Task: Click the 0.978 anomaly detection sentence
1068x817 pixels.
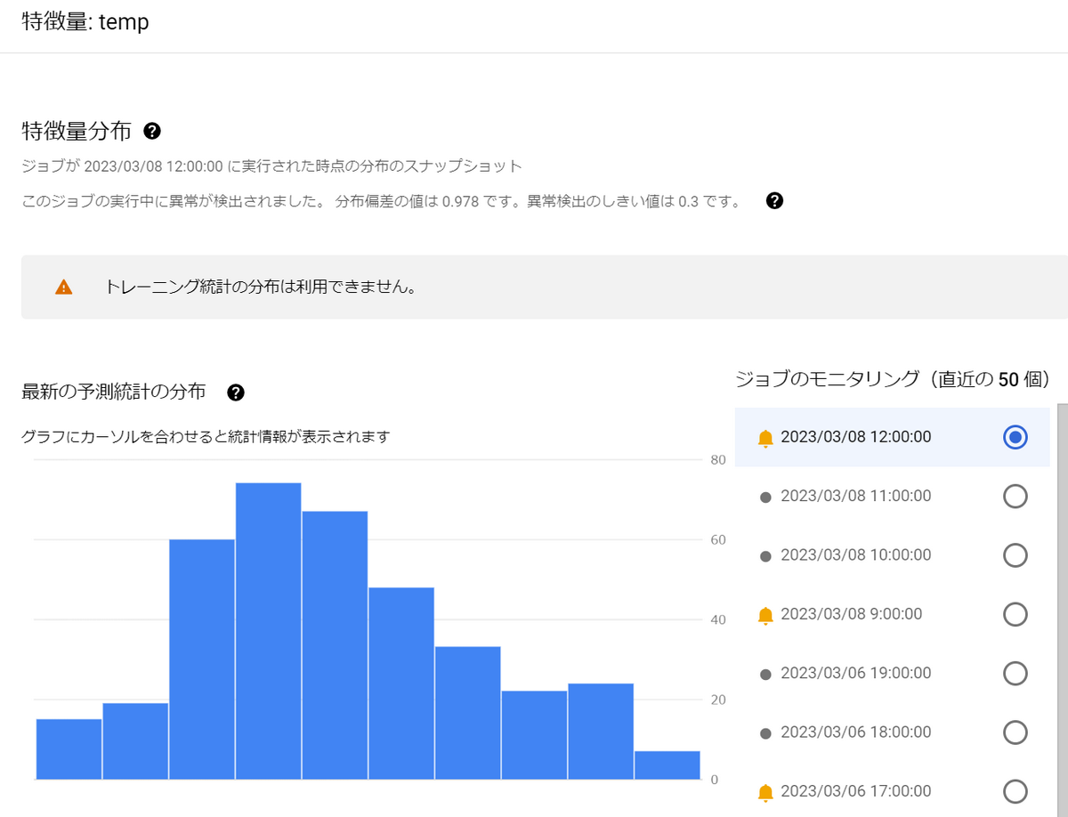Action: coord(382,201)
